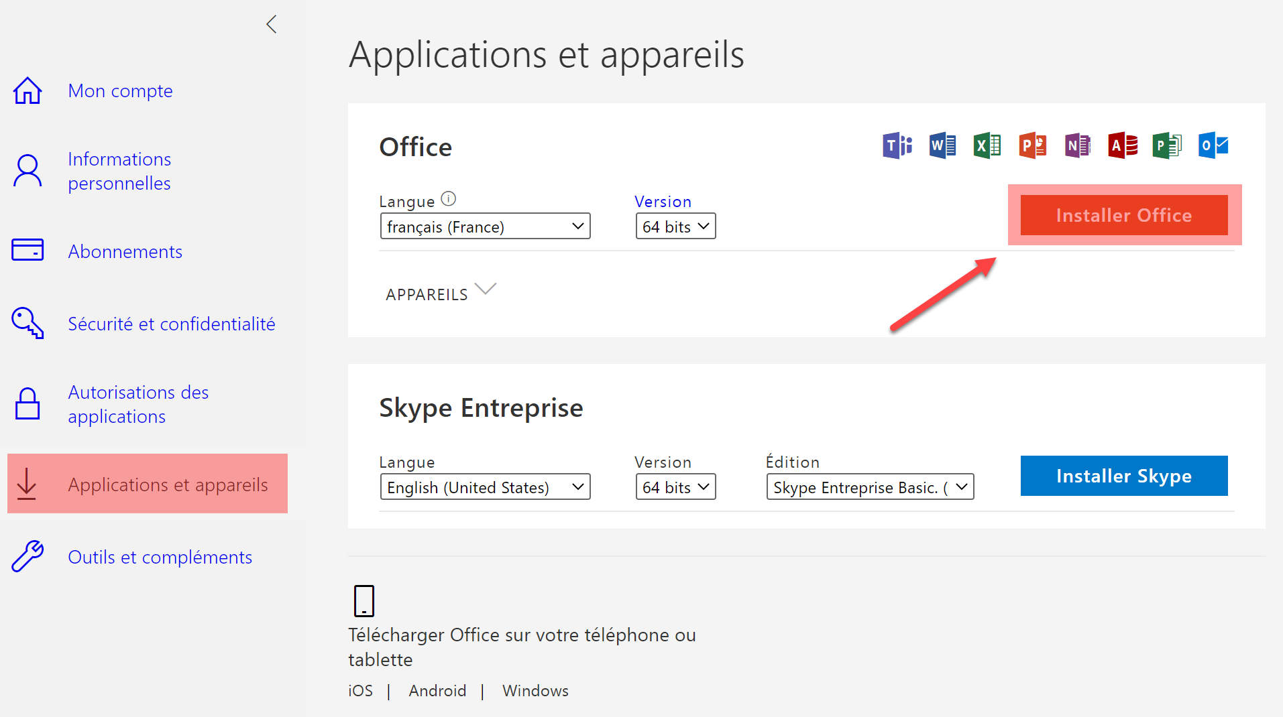
Task: Click the Access app icon
Action: (1123, 145)
